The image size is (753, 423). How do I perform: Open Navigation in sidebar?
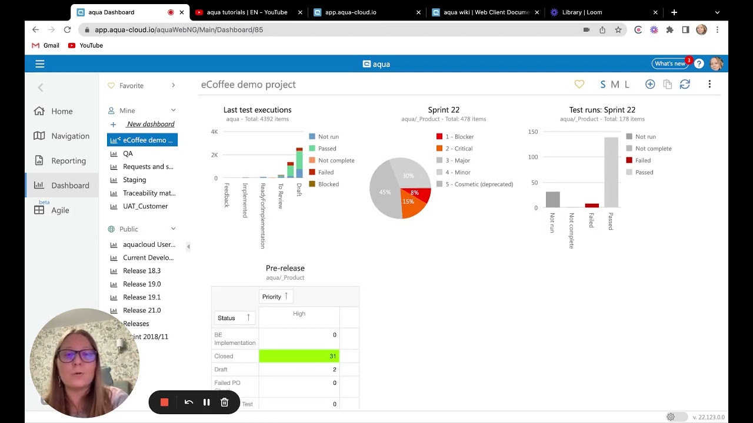pos(62,136)
